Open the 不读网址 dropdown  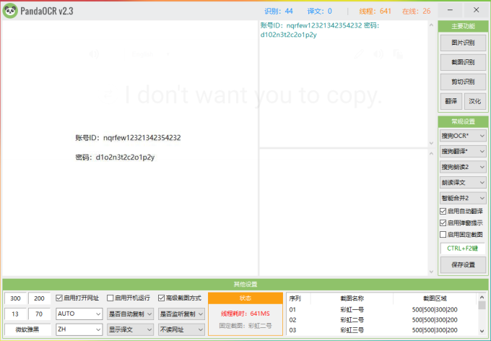point(181,329)
